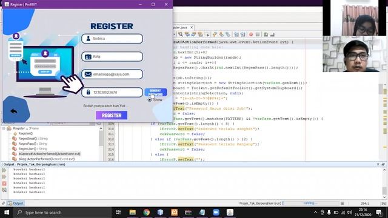Close the Output panel with its X icon
This screenshot has height=218, width=388.
tap(378, 164)
